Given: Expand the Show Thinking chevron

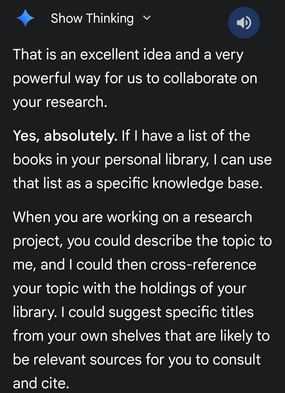Looking at the screenshot, I should tap(147, 18).
